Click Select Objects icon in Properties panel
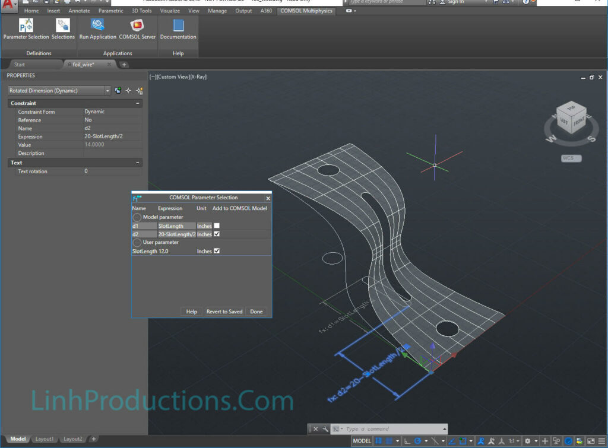This screenshot has height=448, width=608. click(128, 91)
